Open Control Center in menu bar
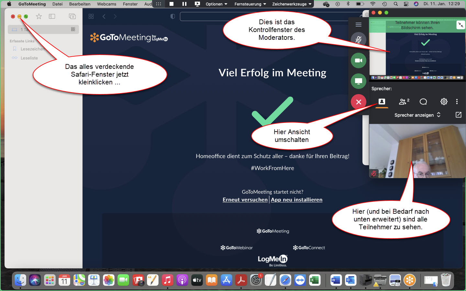466x291 pixels. point(406,4)
